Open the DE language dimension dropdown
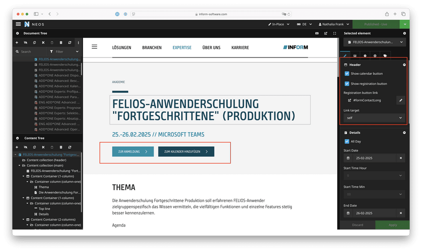 304,24
